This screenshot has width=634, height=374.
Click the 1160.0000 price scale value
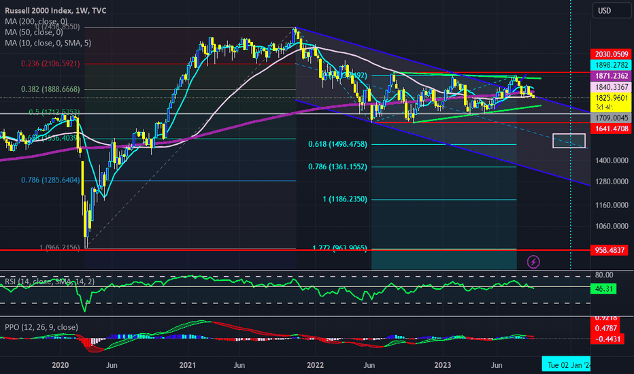[612, 205]
